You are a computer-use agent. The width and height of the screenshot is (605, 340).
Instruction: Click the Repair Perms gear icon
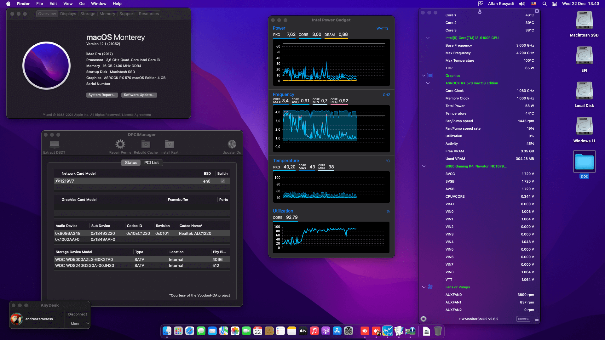pos(120,144)
